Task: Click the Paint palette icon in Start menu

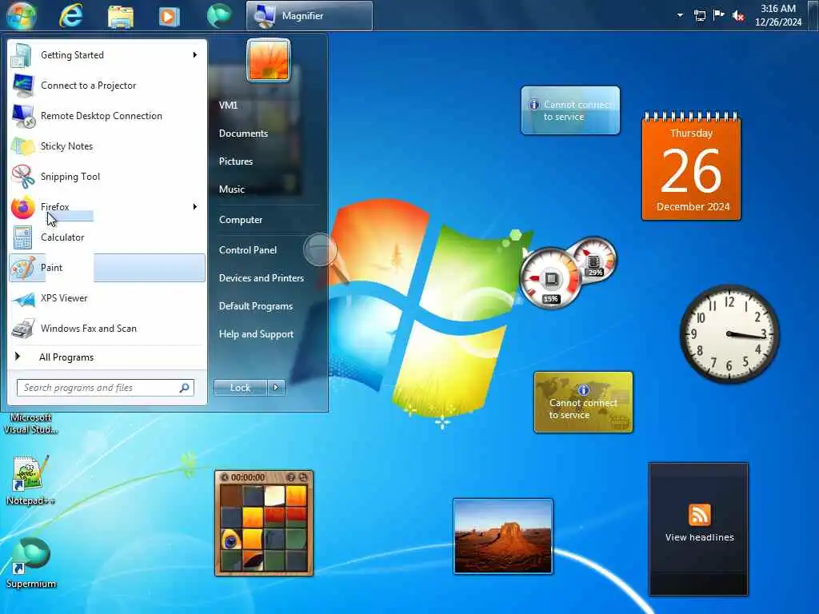Action: [x=22, y=268]
